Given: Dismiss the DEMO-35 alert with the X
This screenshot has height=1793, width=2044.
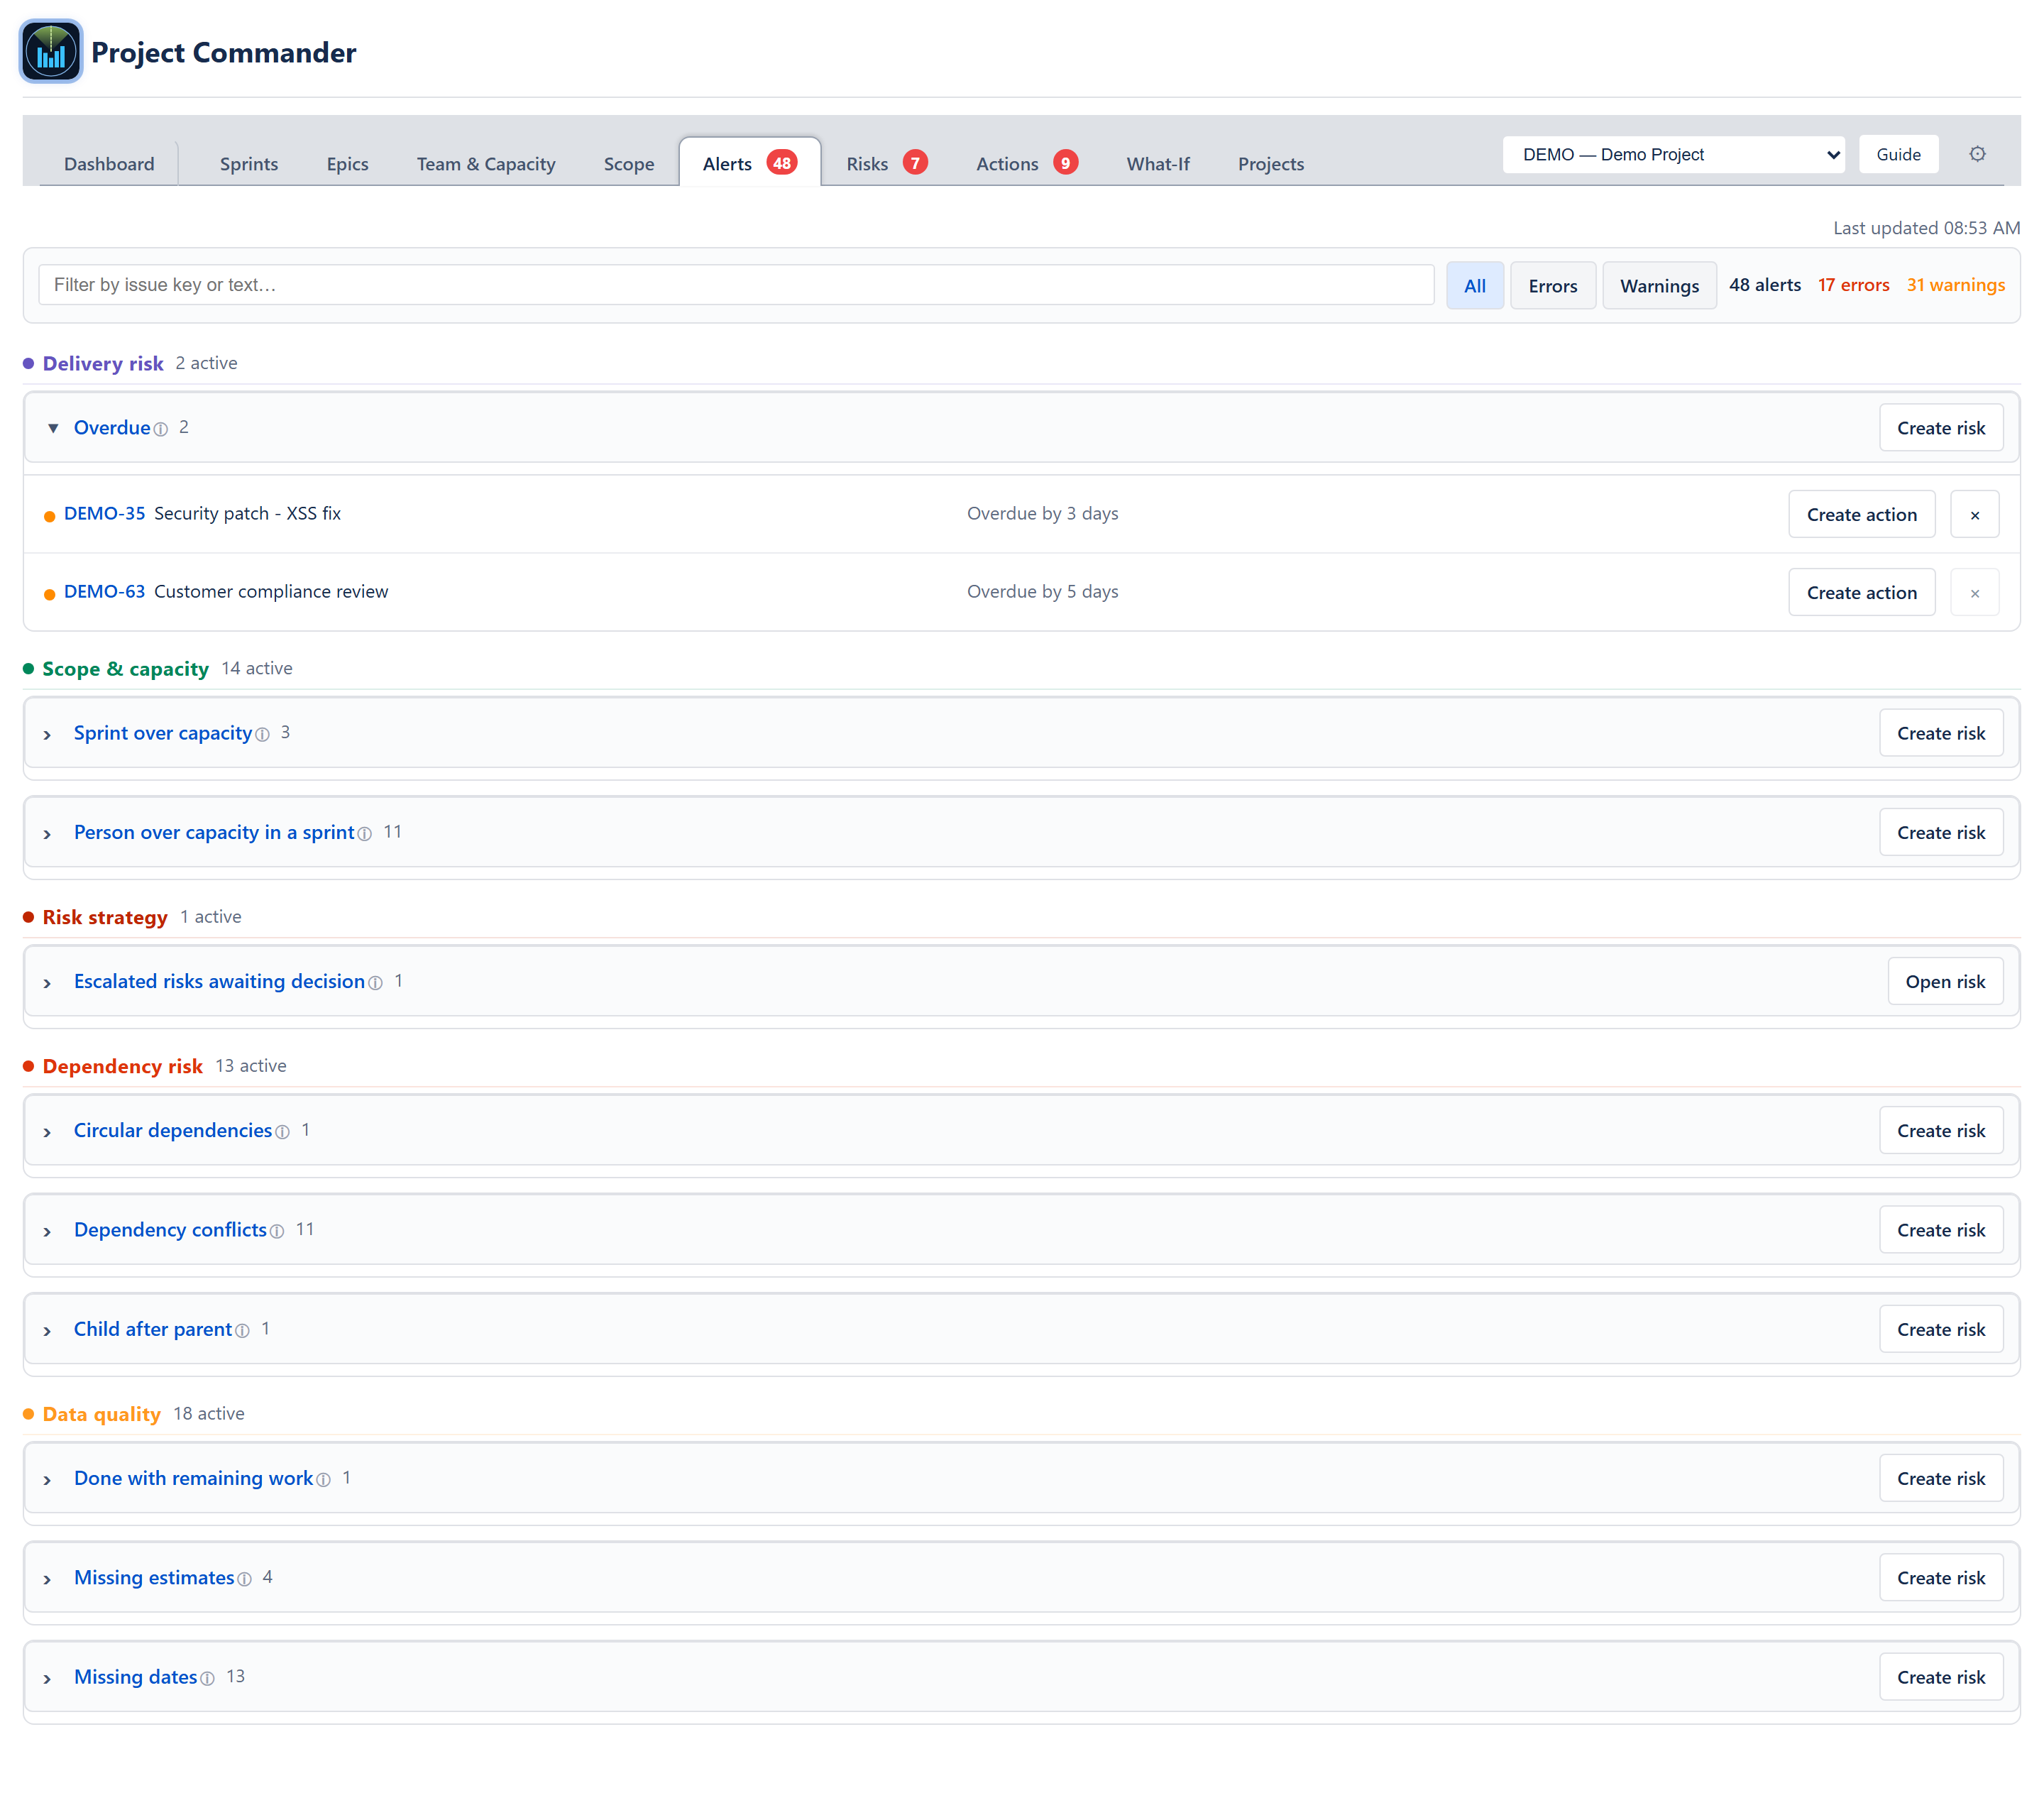Looking at the screenshot, I should pos(1974,514).
